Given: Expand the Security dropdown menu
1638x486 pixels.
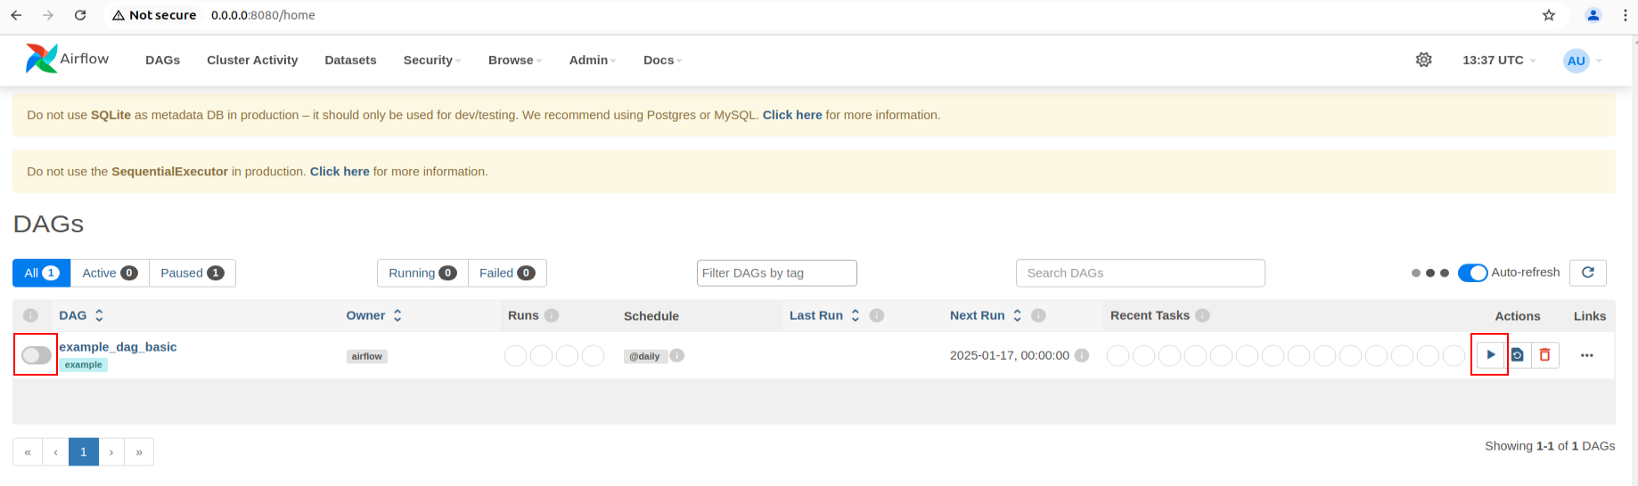Looking at the screenshot, I should (431, 60).
